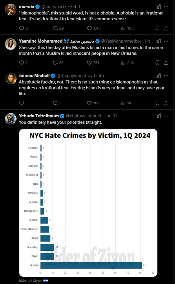Share Jaimee Michell's tweet

point(166,103)
